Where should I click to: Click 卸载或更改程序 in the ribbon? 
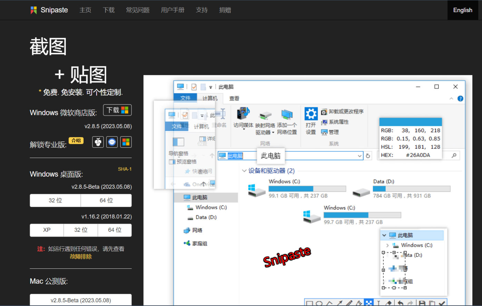[342, 111]
